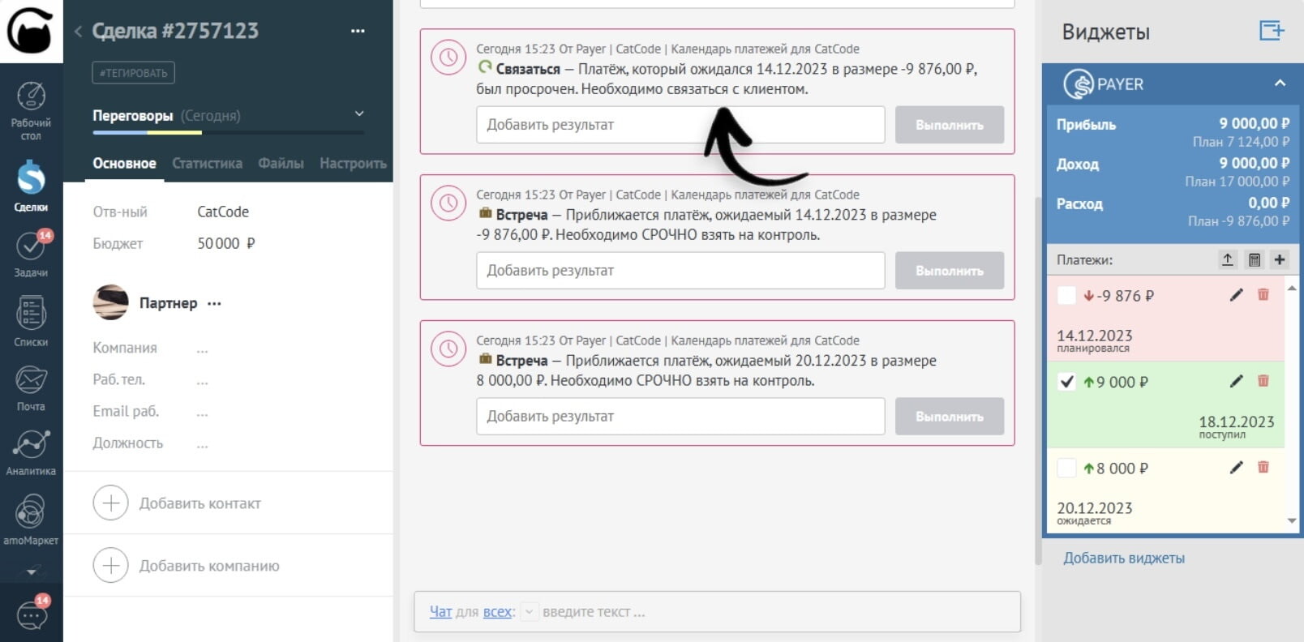Image resolution: width=1304 pixels, height=642 pixels.
Task: Collapse the PAYER widget chevron
Action: (1280, 83)
